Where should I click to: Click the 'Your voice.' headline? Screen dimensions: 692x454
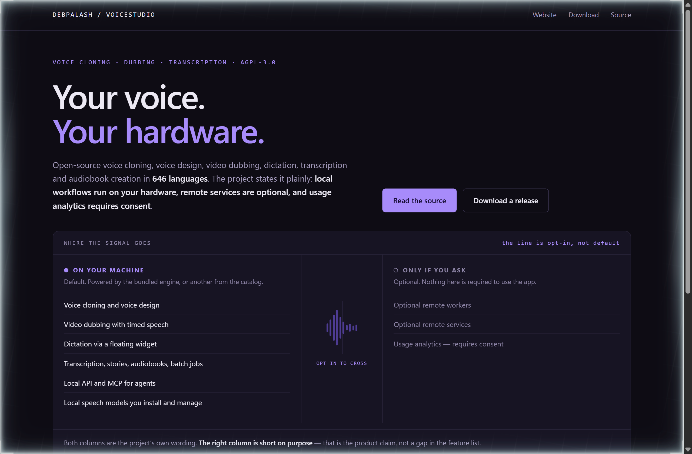pyautogui.click(x=128, y=97)
